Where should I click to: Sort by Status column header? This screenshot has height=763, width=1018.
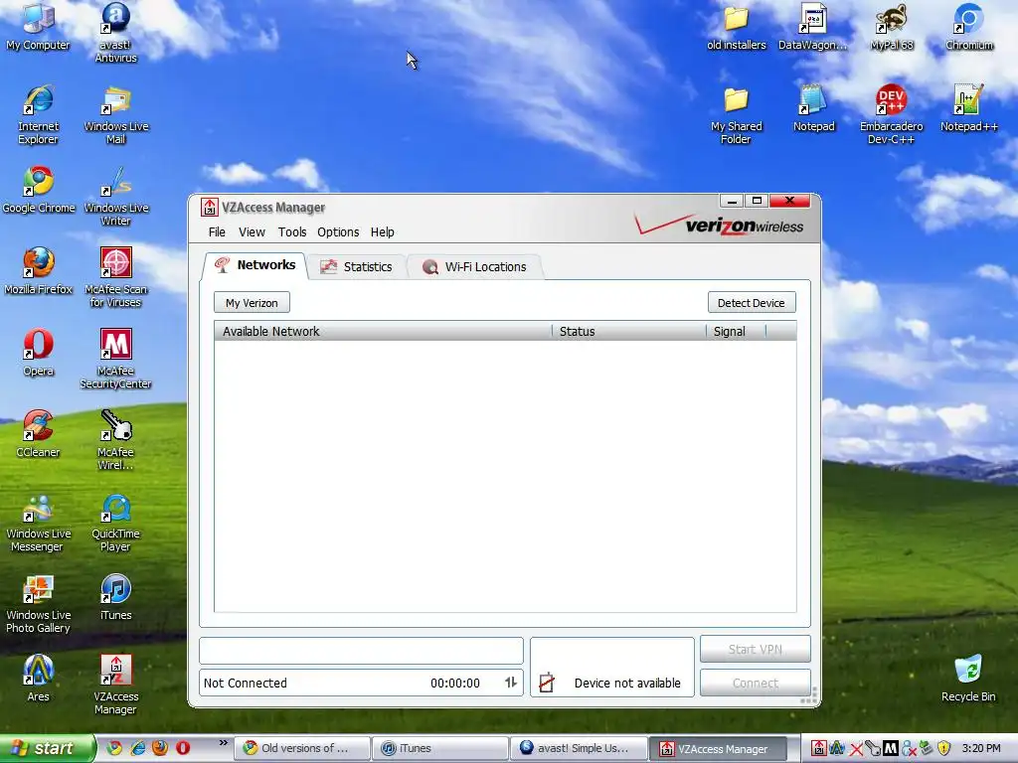(x=629, y=332)
